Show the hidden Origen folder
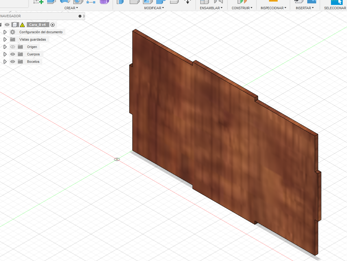 [13, 47]
